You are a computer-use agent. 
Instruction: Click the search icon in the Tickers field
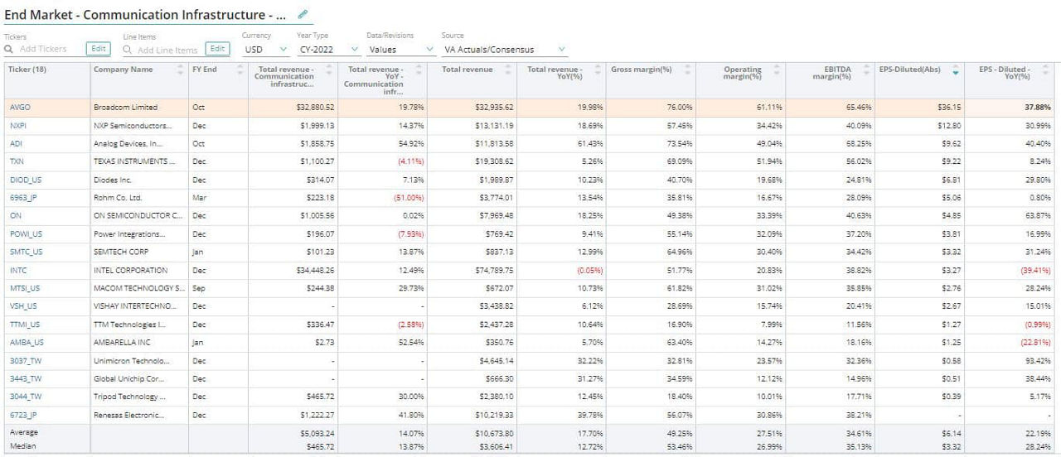[x=8, y=50]
